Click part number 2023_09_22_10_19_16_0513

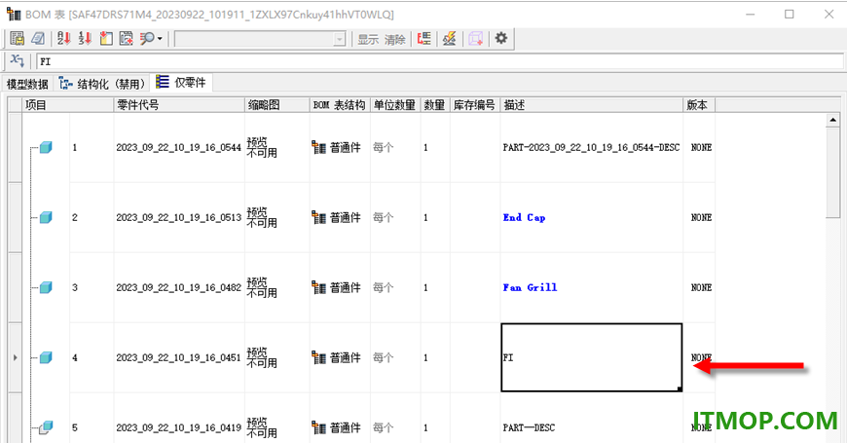pos(179,218)
